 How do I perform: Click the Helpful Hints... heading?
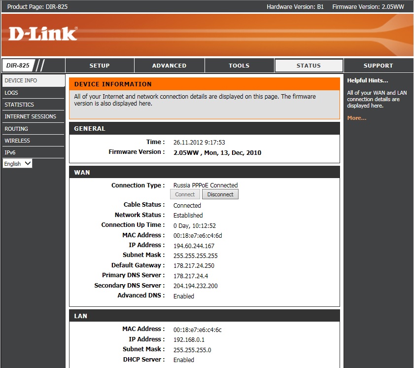(x=368, y=80)
